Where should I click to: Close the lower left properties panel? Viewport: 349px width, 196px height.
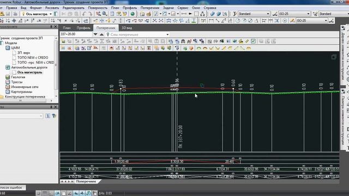[x=56, y=107]
